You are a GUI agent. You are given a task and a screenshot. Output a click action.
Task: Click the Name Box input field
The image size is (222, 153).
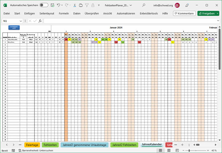(x=11, y=21)
